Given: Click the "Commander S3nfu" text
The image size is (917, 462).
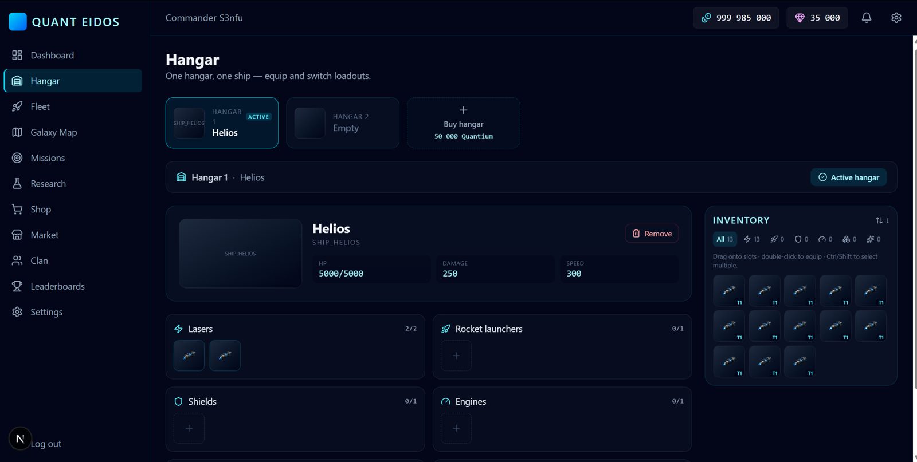Looking at the screenshot, I should click(x=204, y=18).
